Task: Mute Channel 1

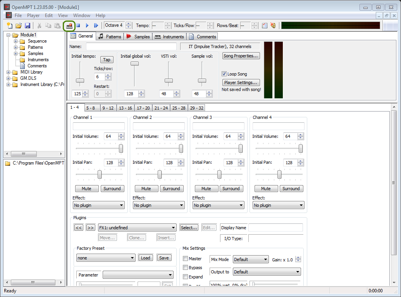Action: (87, 189)
